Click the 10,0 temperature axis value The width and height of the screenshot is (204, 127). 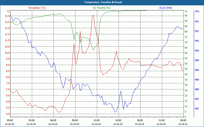coord(7,53)
